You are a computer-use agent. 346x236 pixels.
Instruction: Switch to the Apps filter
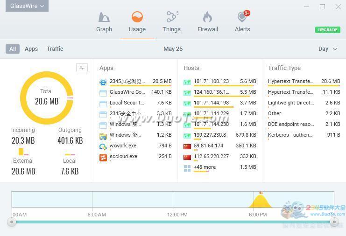(x=31, y=49)
